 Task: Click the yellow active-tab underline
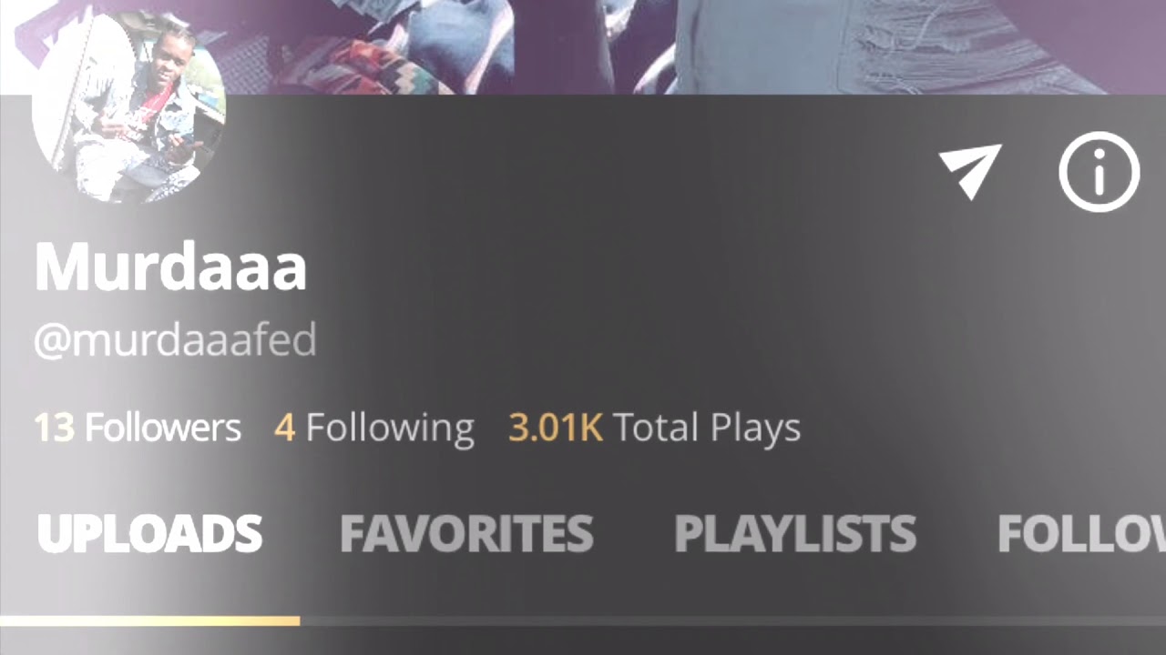pos(149,621)
